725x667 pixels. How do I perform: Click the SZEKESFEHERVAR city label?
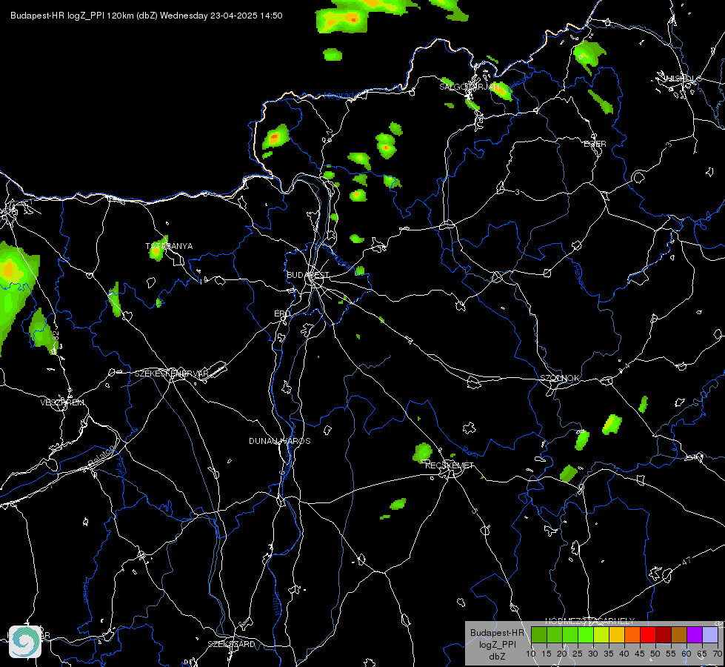[x=171, y=373]
